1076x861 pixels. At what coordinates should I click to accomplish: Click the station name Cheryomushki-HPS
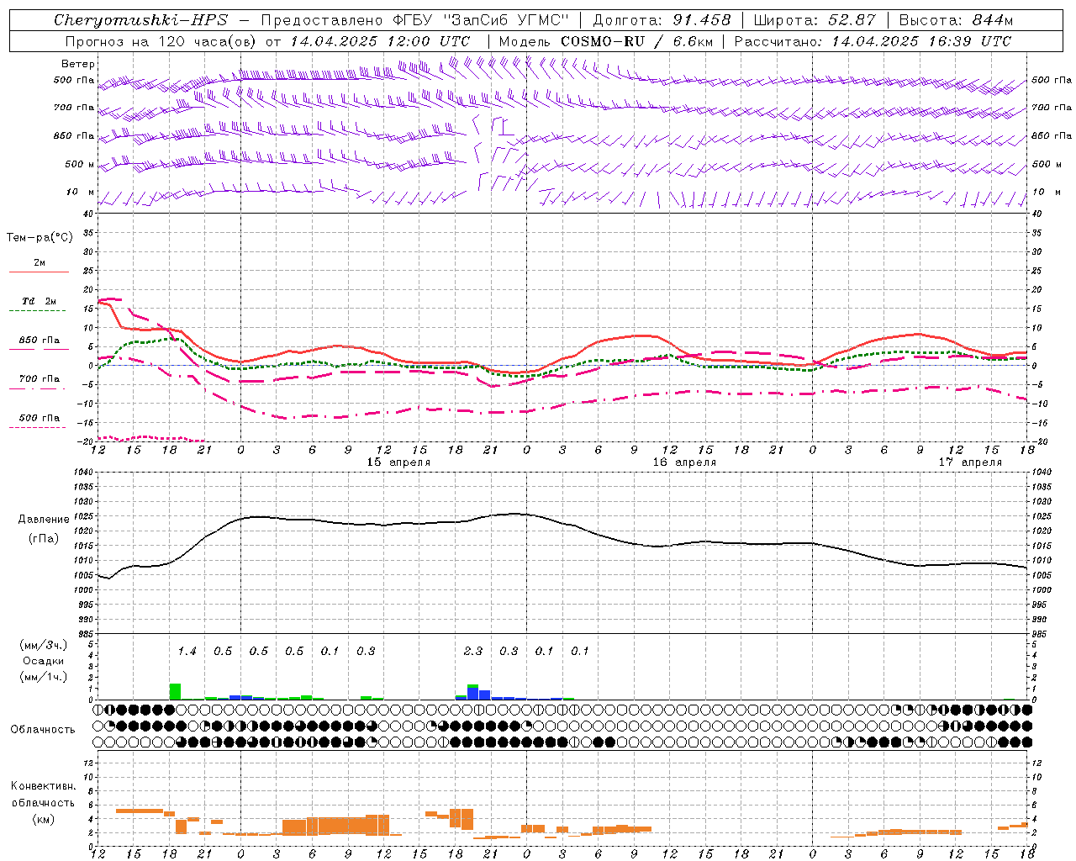[x=140, y=20]
